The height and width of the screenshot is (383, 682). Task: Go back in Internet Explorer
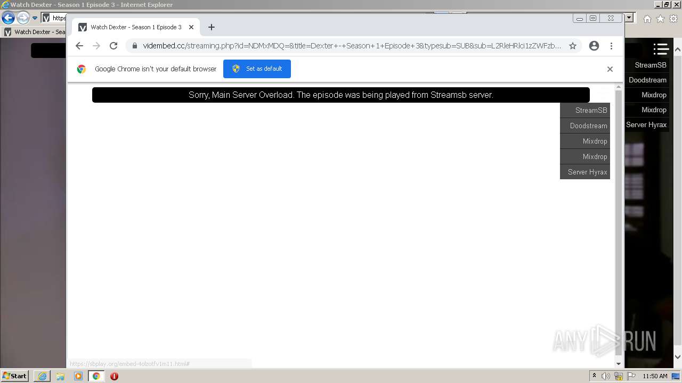(x=8, y=18)
